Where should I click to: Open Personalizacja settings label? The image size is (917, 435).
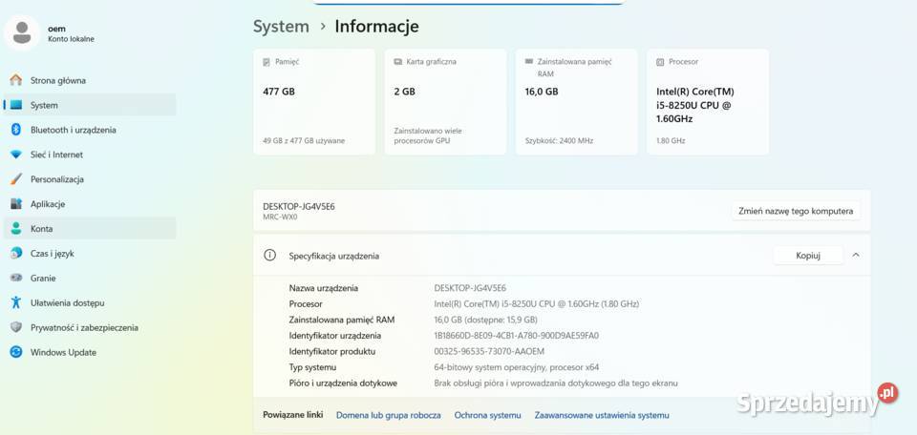click(57, 179)
